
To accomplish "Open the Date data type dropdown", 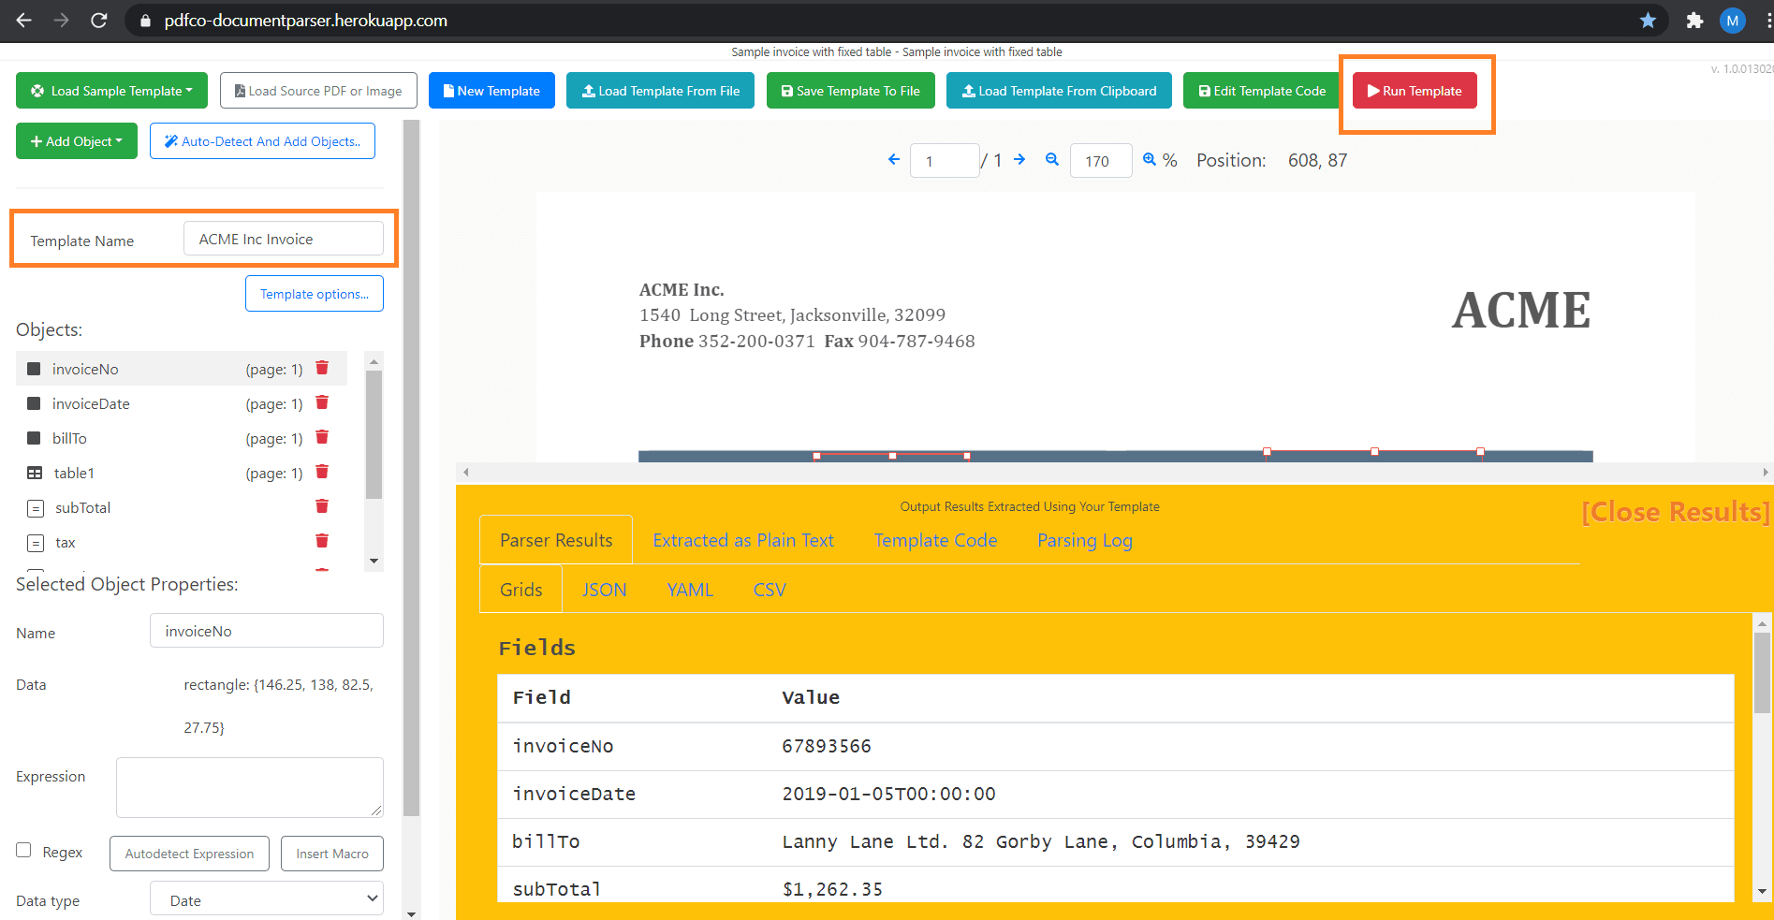I will 266,898.
